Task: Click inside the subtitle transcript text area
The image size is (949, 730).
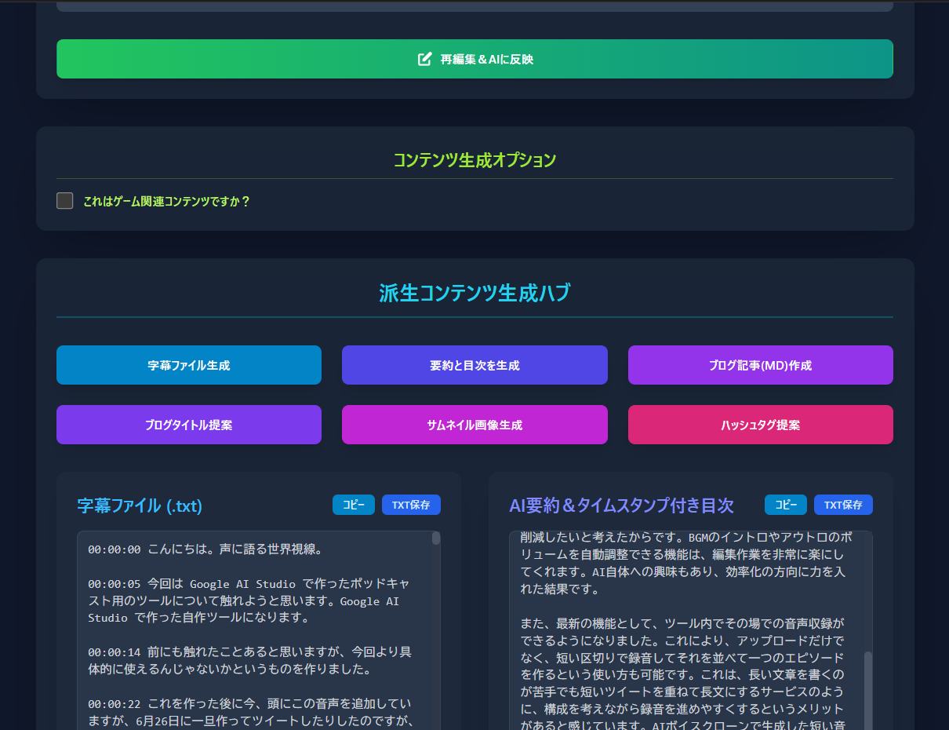Action: point(259,630)
